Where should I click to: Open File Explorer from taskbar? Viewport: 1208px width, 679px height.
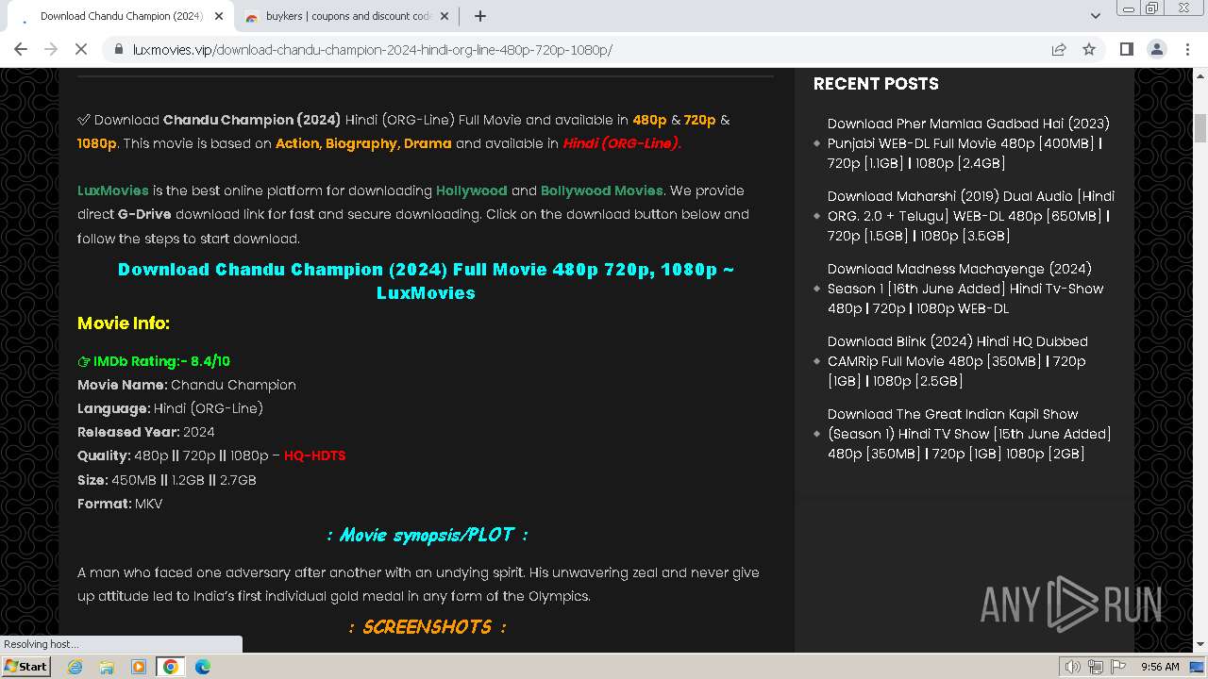pos(107,667)
